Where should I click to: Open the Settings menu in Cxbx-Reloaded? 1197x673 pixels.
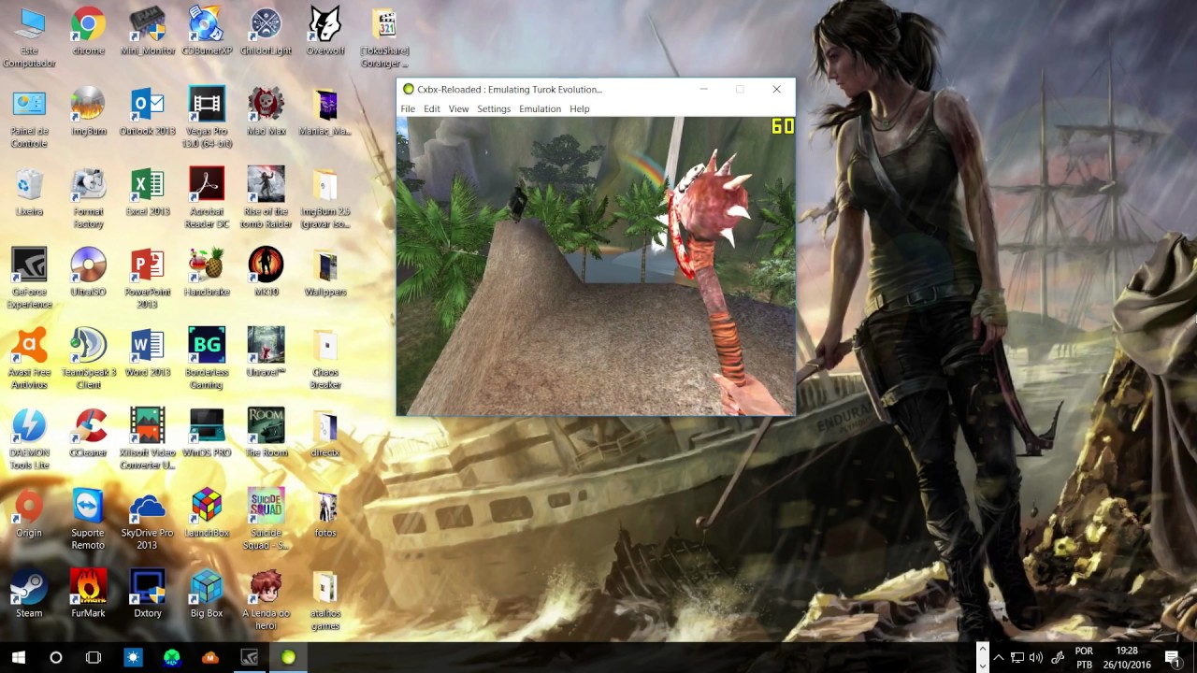[x=494, y=109]
